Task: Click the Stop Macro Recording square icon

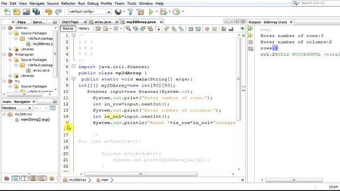Action: (215, 29)
